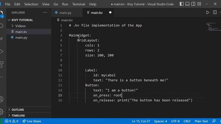Screen dimensions: 221x124
Task: Click the warnings count status bar icon
Action: [15, 121]
